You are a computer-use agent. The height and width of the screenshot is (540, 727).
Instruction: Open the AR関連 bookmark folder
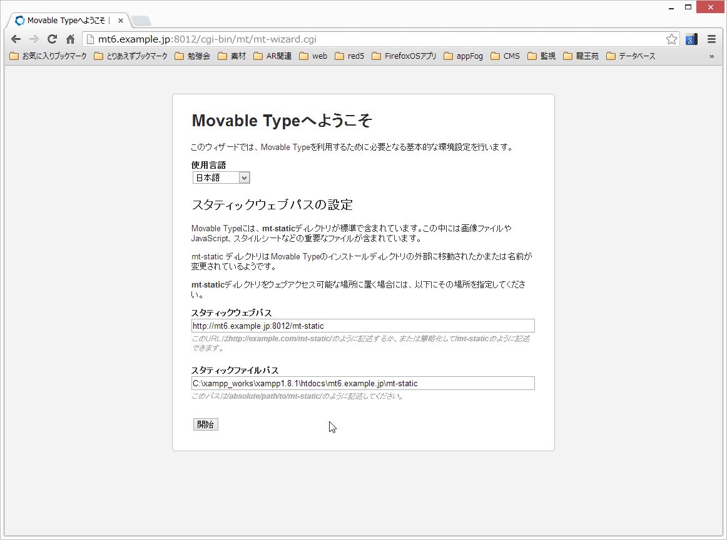pos(273,56)
